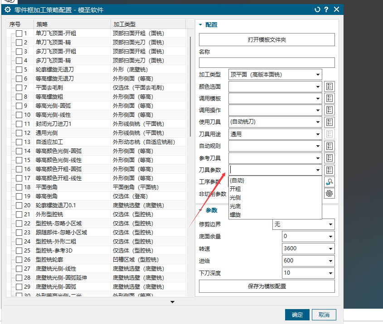This screenshot has width=383, height=324.
Task: Tick the 平面倒角 checkbox
Action: [x=19, y=187]
